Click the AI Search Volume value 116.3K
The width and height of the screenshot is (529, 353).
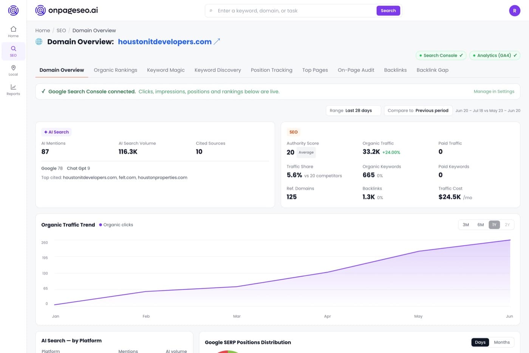point(128,152)
